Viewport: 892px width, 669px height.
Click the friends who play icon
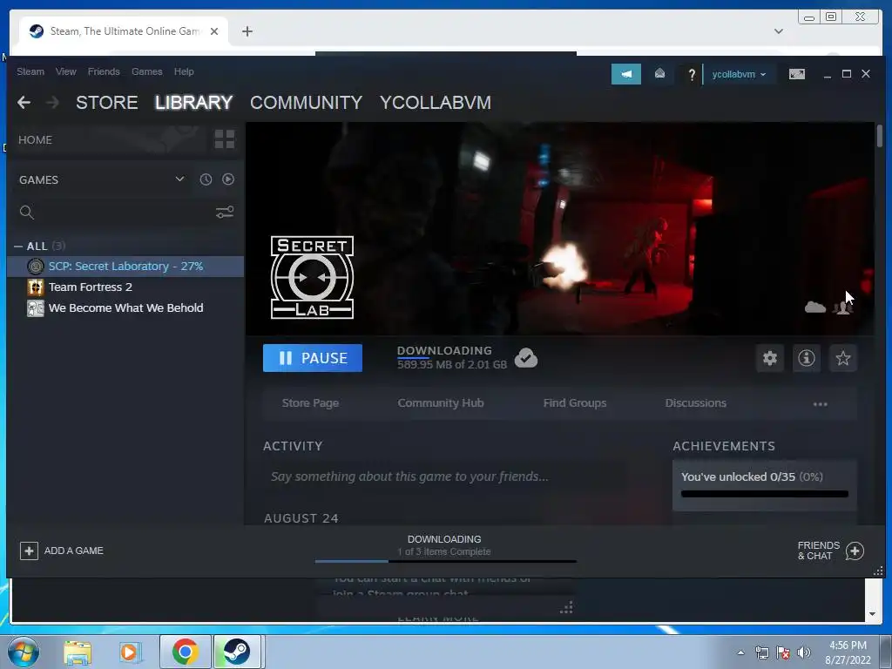coord(842,307)
